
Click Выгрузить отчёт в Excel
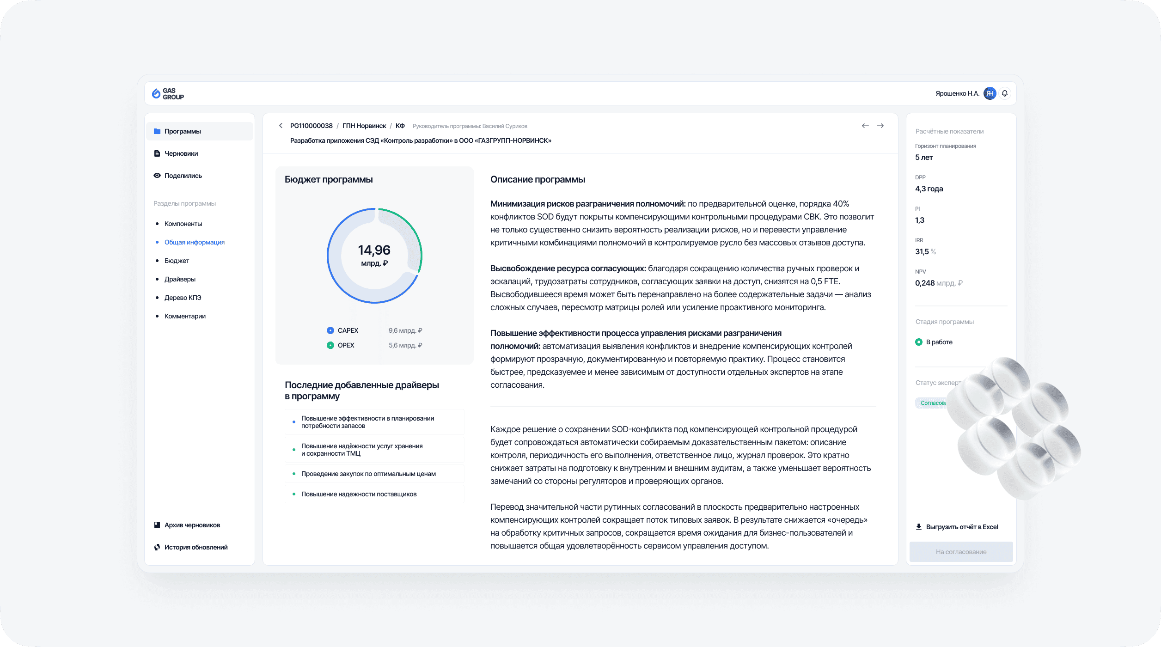pos(957,527)
